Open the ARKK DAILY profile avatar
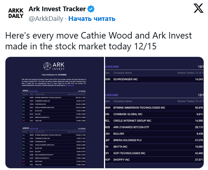Screen dimensions: 208x170 click(x=16, y=13)
